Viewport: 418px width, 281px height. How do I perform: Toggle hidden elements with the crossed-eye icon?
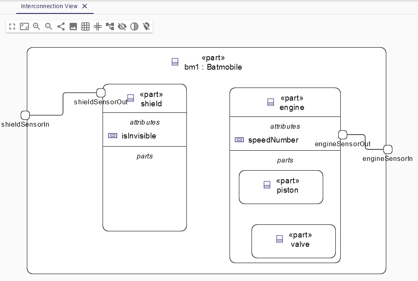pyautogui.click(x=122, y=26)
